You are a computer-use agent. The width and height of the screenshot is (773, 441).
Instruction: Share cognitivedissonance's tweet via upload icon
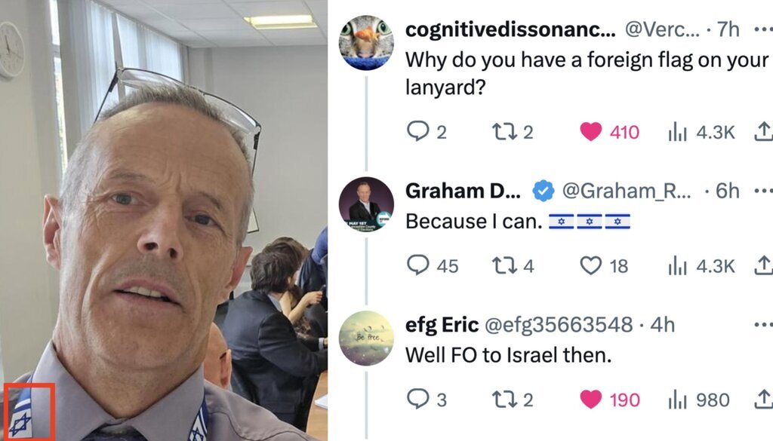[x=763, y=131]
